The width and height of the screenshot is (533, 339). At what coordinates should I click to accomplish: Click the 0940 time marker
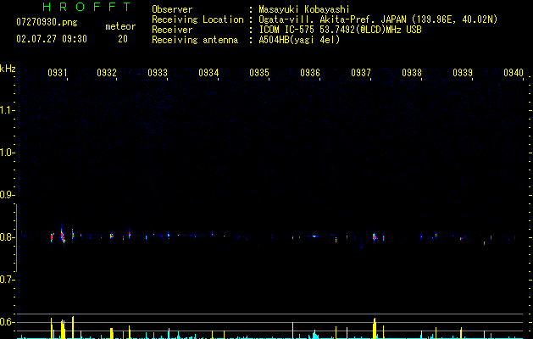click(x=514, y=73)
